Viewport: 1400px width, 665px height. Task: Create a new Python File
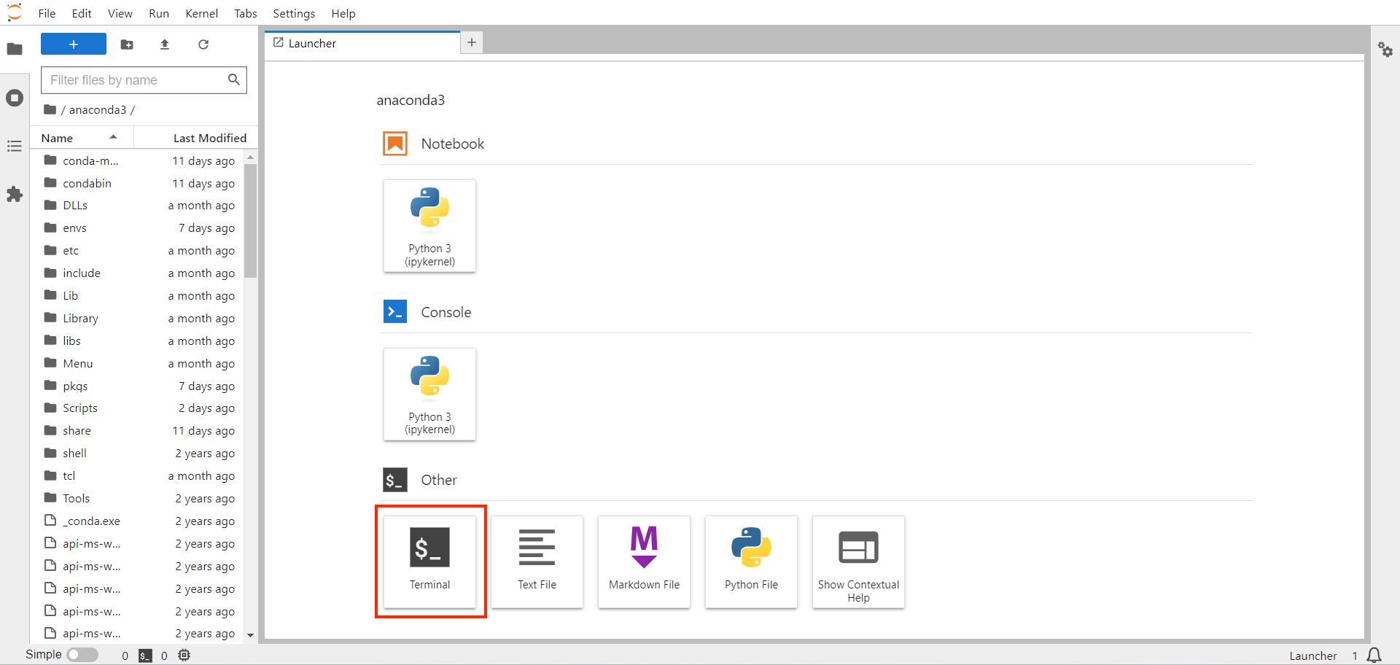coord(751,561)
